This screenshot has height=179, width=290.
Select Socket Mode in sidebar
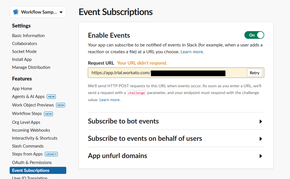24,52
